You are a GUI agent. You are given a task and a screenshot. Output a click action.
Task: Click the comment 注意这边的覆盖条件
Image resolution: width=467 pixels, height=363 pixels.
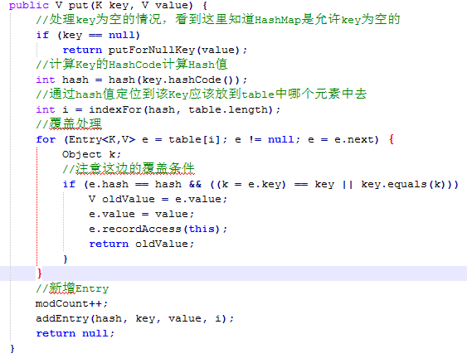point(129,169)
